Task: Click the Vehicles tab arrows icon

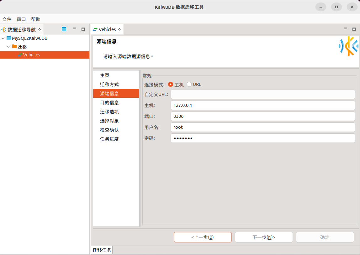Action: (x=95, y=29)
